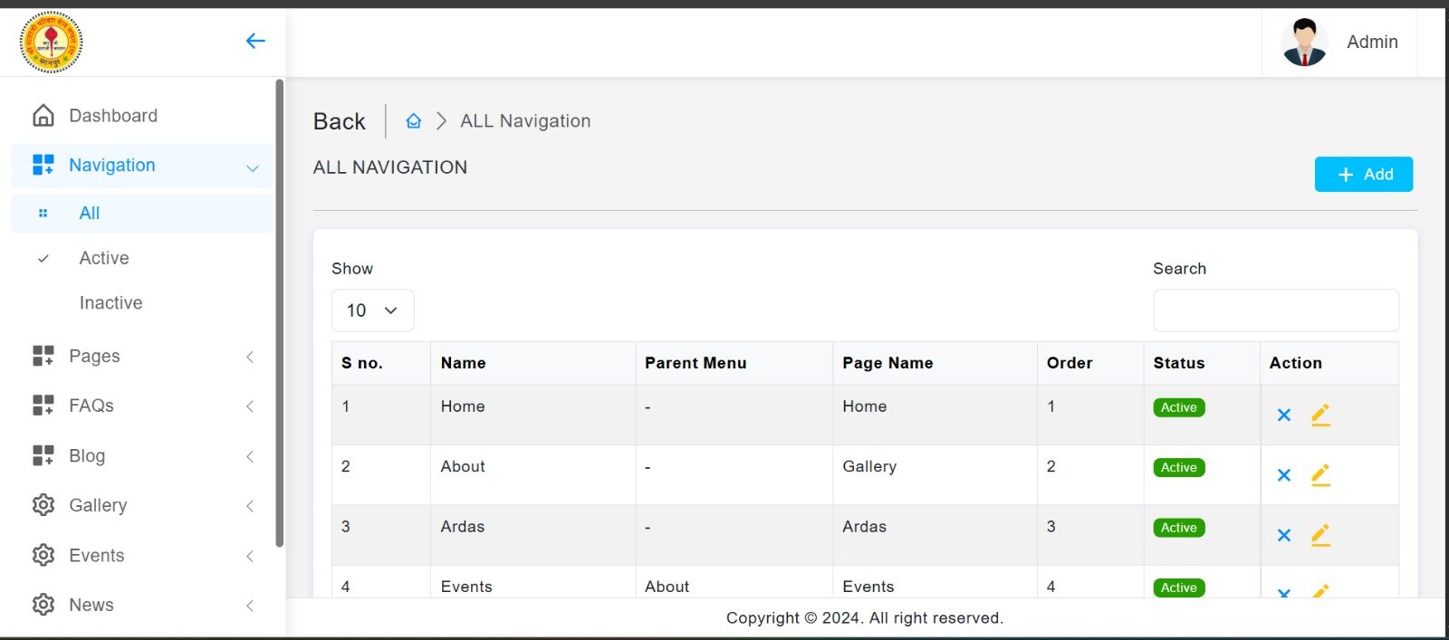Click the delete X icon for Home row
The image size is (1449, 640).
pyautogui.click(x=1283, y=416)
